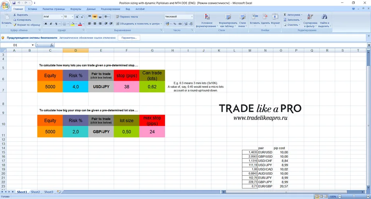Switch to the Данные tab

click(x=91, y=9)
